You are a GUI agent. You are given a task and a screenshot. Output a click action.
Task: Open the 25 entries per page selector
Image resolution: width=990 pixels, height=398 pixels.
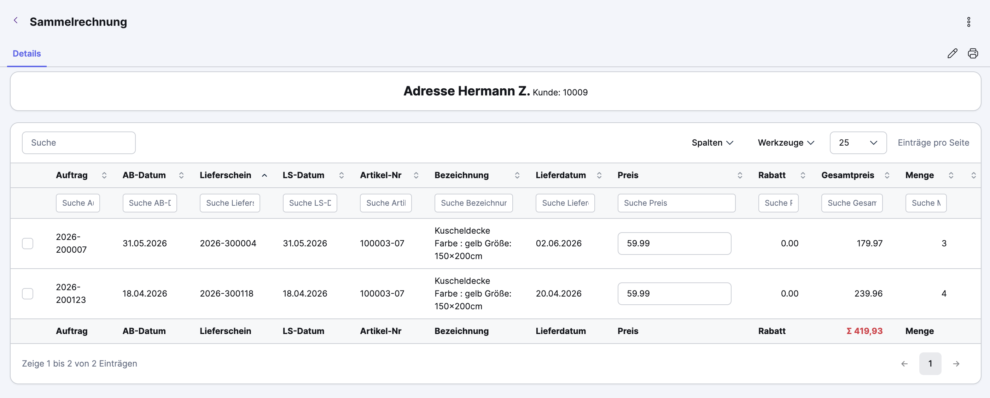coord(858,143)
